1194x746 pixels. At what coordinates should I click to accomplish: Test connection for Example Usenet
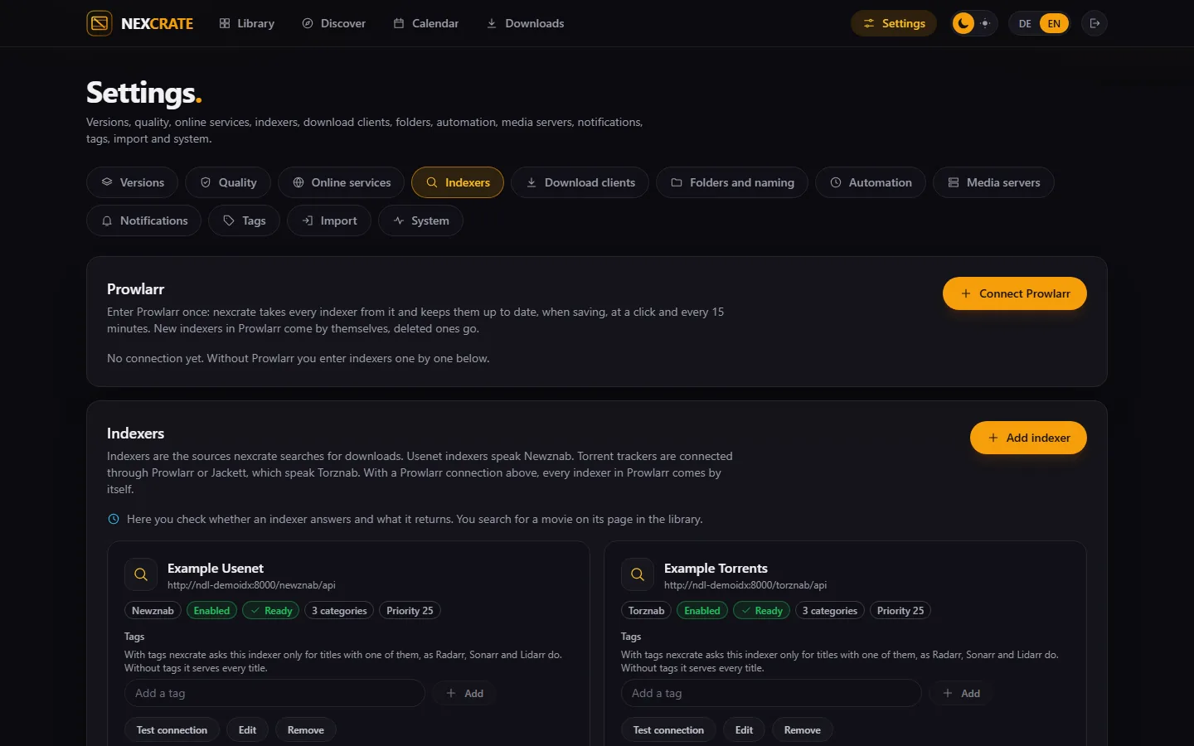point(172,730)
